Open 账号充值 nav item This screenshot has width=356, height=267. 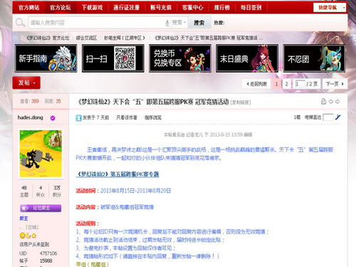[161, 8]
